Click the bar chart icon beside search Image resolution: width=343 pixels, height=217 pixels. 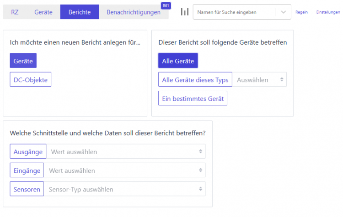coord(185,12)
